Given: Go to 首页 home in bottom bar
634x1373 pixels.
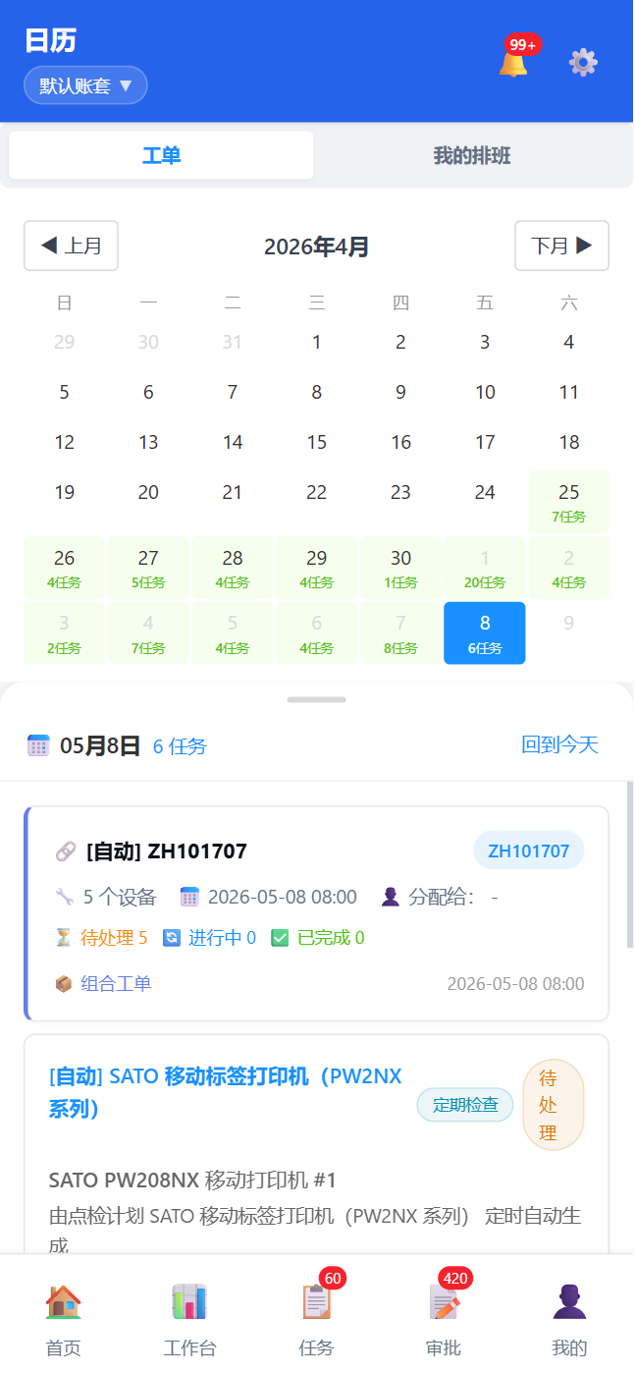Looking at the screenshot, I should click(64, 1319).
